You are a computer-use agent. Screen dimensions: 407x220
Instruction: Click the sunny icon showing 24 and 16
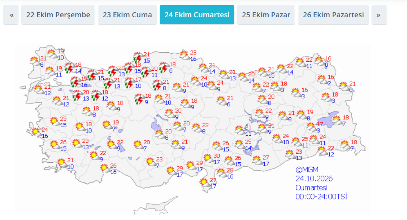point(36,132)
